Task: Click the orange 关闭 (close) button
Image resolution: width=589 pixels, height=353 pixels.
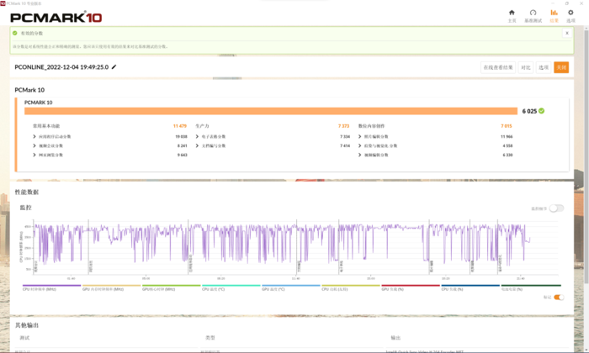Action: (561, 67)
